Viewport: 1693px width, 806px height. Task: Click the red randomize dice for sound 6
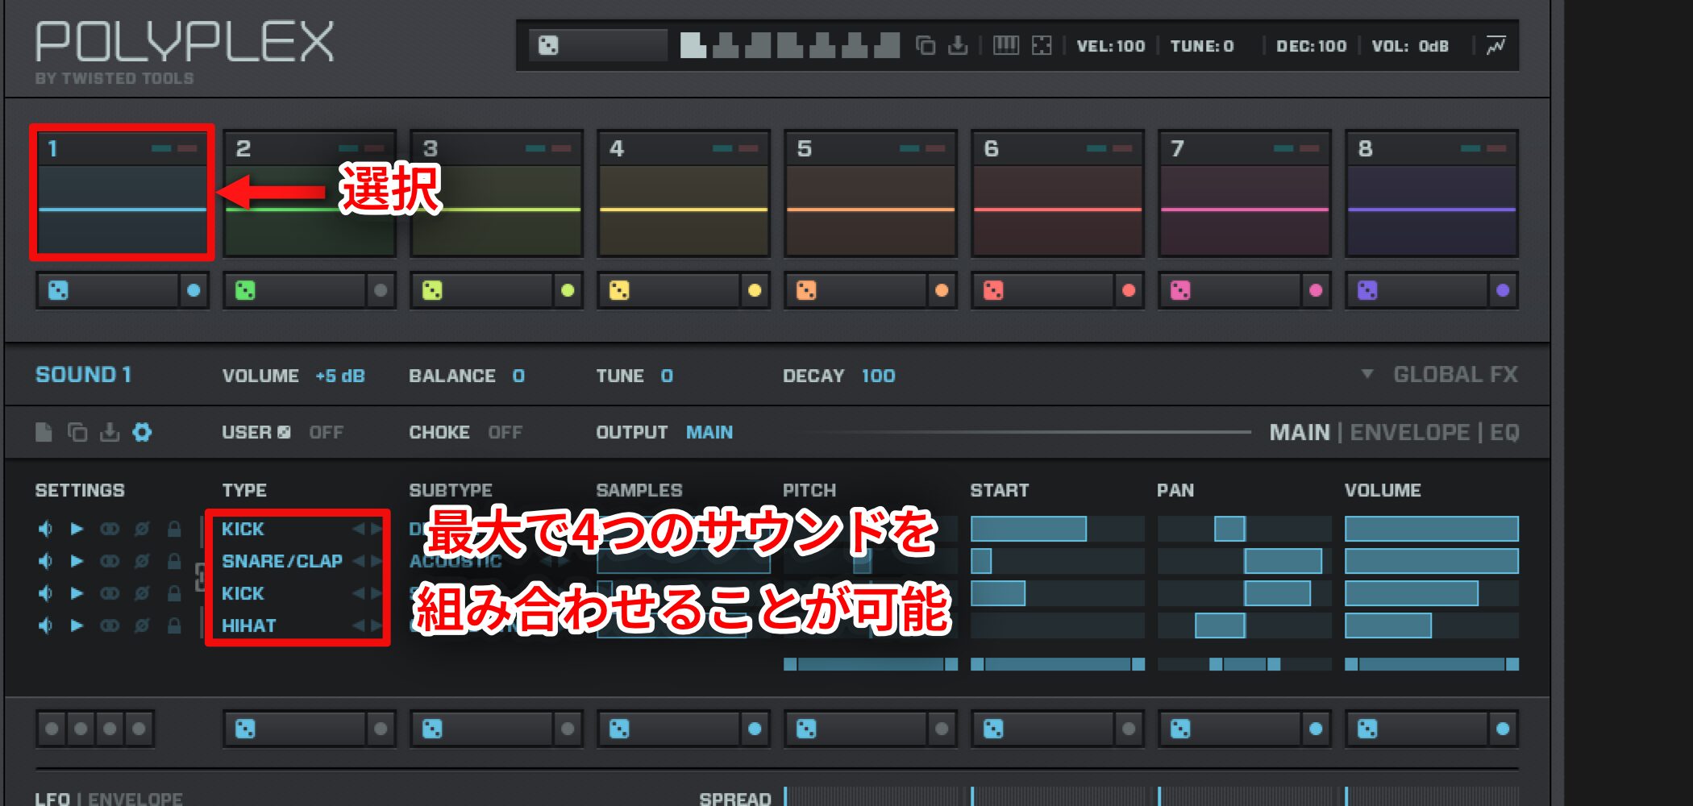click(x=993, y=290)
